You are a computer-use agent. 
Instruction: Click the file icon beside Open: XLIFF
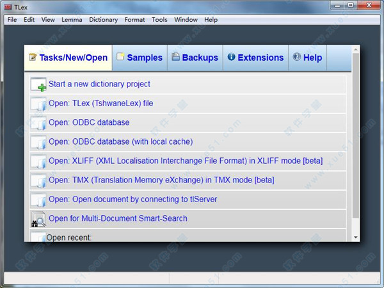[x=38, y=161]
